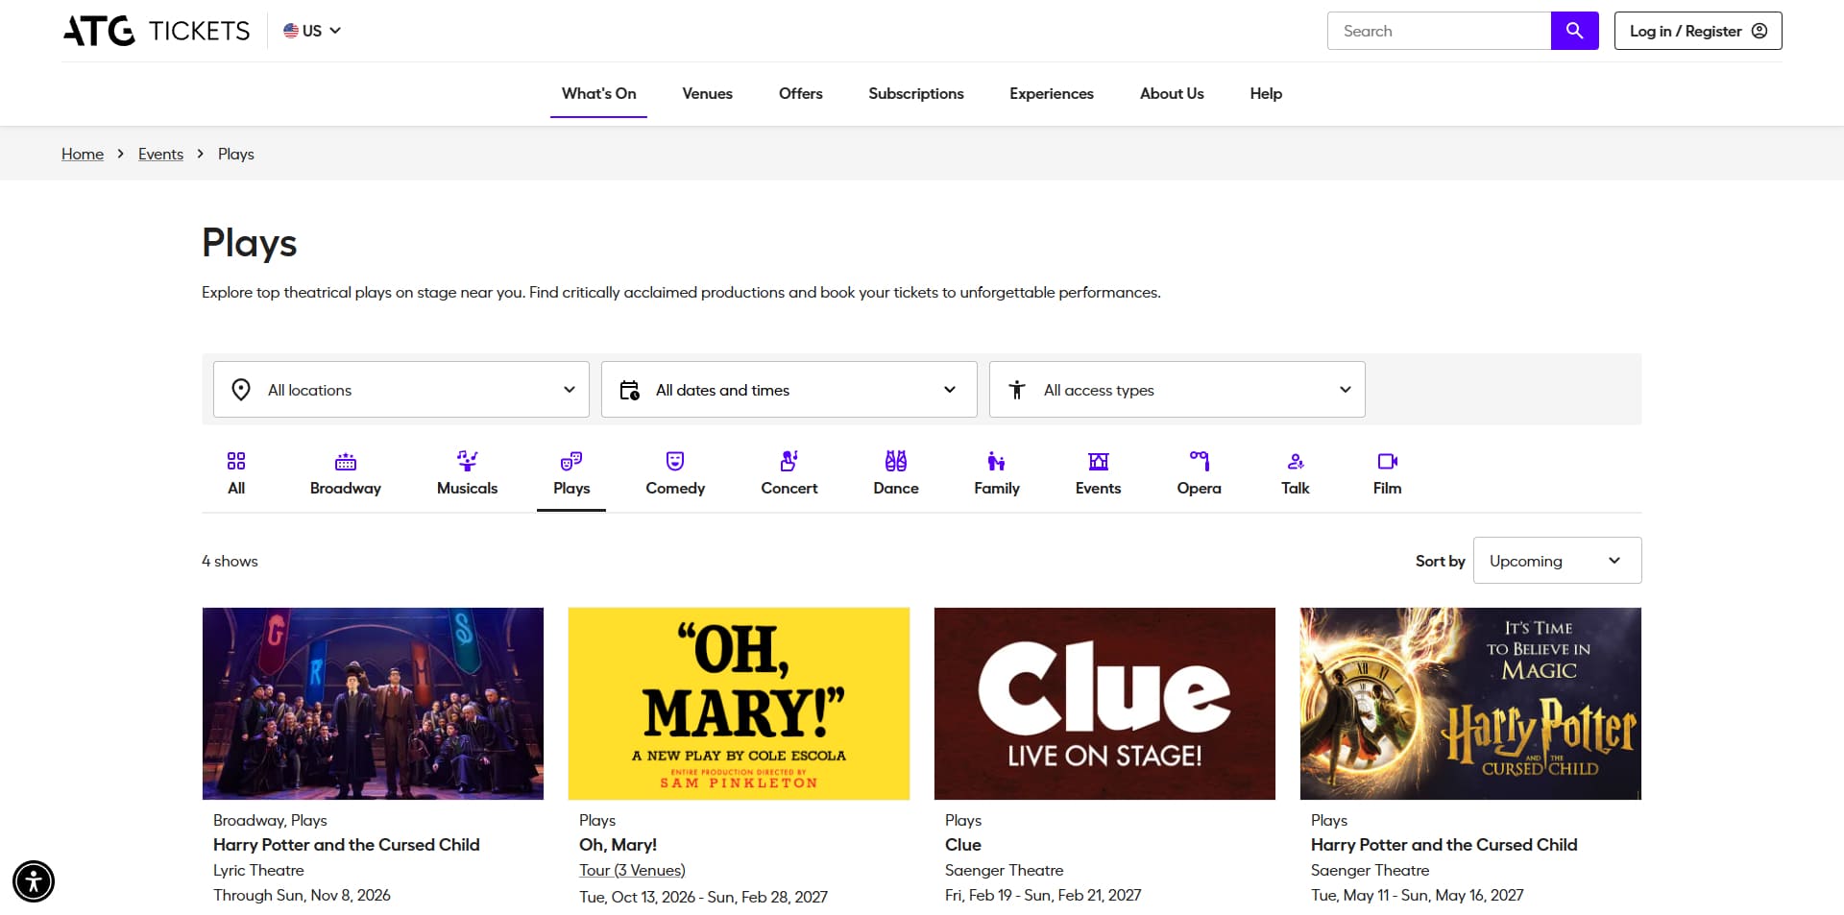Viewport: 1844px width, 915px height.
Task: Open the Venues menu
Action: tap(708, 93)
